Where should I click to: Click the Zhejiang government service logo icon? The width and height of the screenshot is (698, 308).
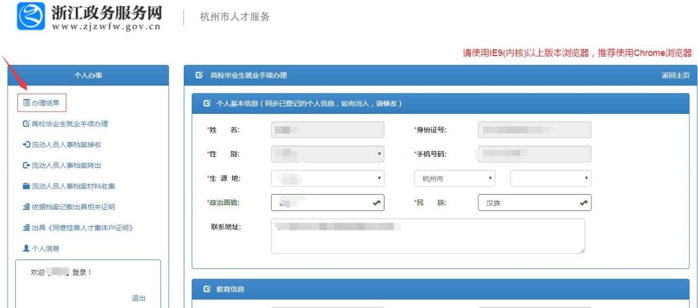31,16
